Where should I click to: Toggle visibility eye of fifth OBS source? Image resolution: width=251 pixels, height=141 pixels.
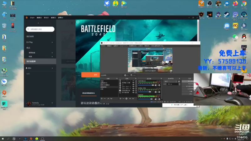click(x=133, y=88)
